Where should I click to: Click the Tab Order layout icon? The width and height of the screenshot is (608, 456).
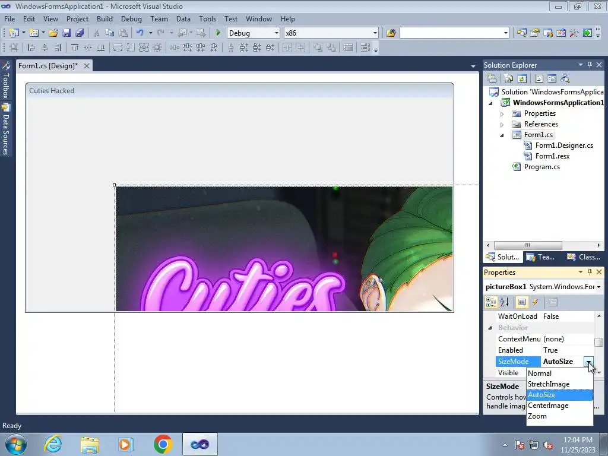coord(365,47)
